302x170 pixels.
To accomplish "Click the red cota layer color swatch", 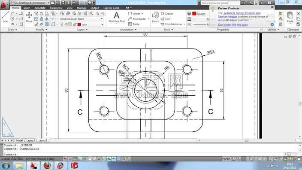I will pos(79,24).
